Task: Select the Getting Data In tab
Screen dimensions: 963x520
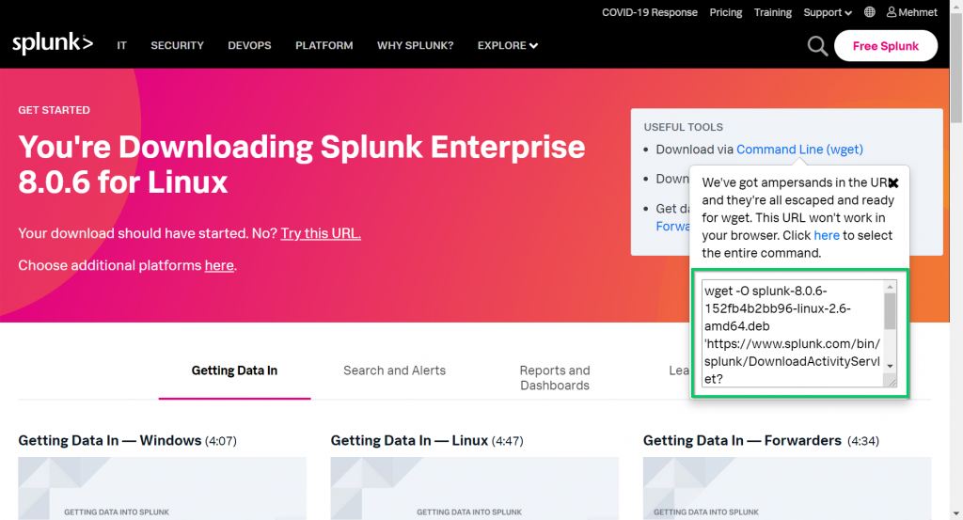Action: [x=234, y=370]
